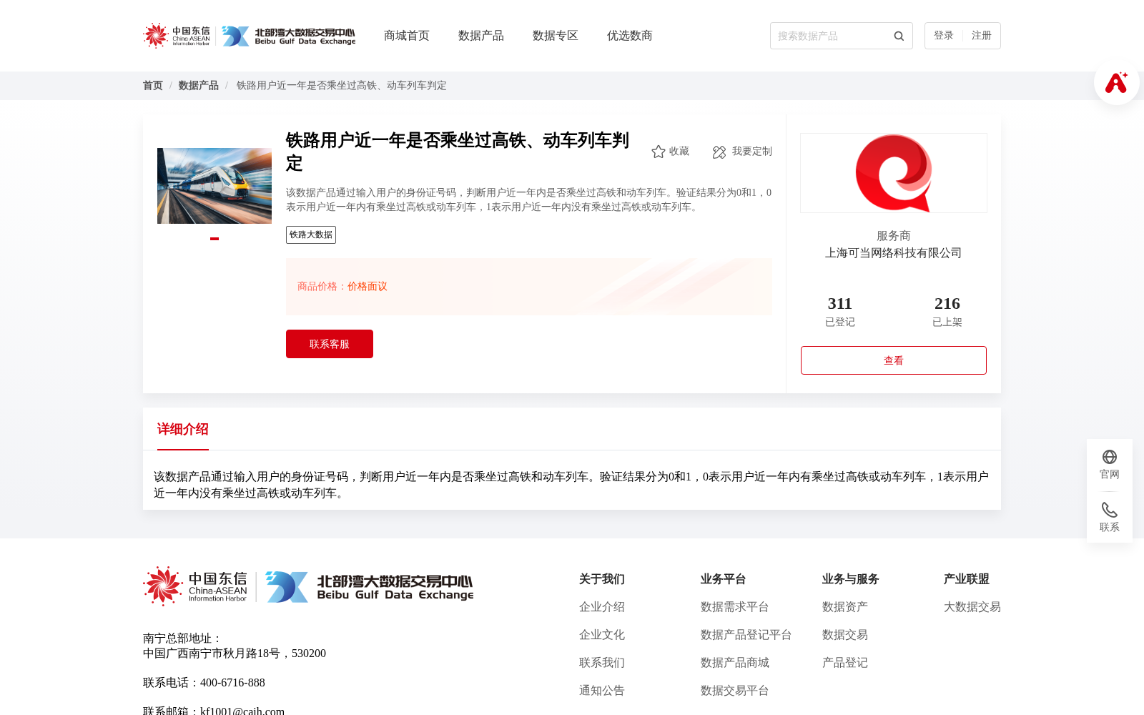Click the product title 铁路用户近一年是否乘坐过高铁
This screenshot has width=1144, height=715.
pos(458,152)
